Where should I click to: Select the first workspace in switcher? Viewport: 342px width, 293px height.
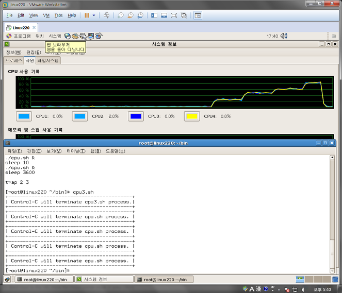pos(300,279)
